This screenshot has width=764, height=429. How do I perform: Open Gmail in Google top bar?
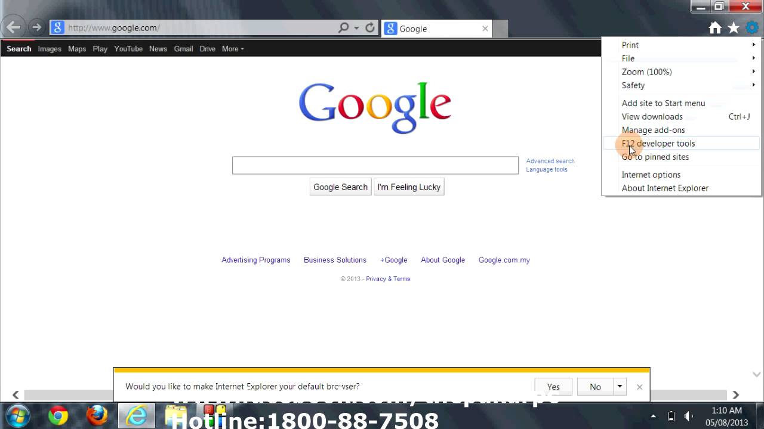183,49
